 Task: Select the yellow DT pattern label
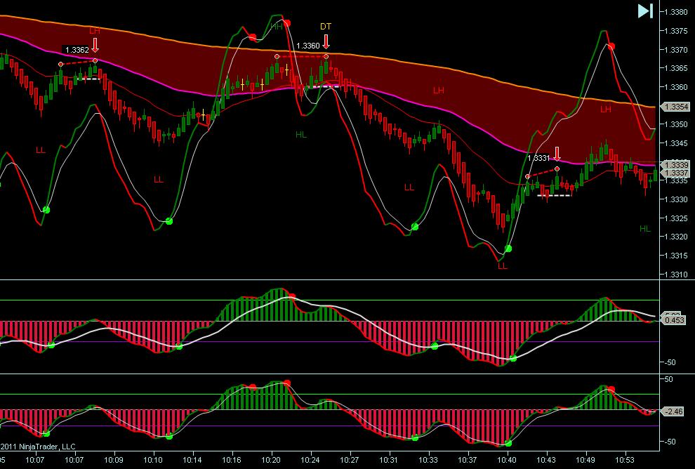point(325,27)
